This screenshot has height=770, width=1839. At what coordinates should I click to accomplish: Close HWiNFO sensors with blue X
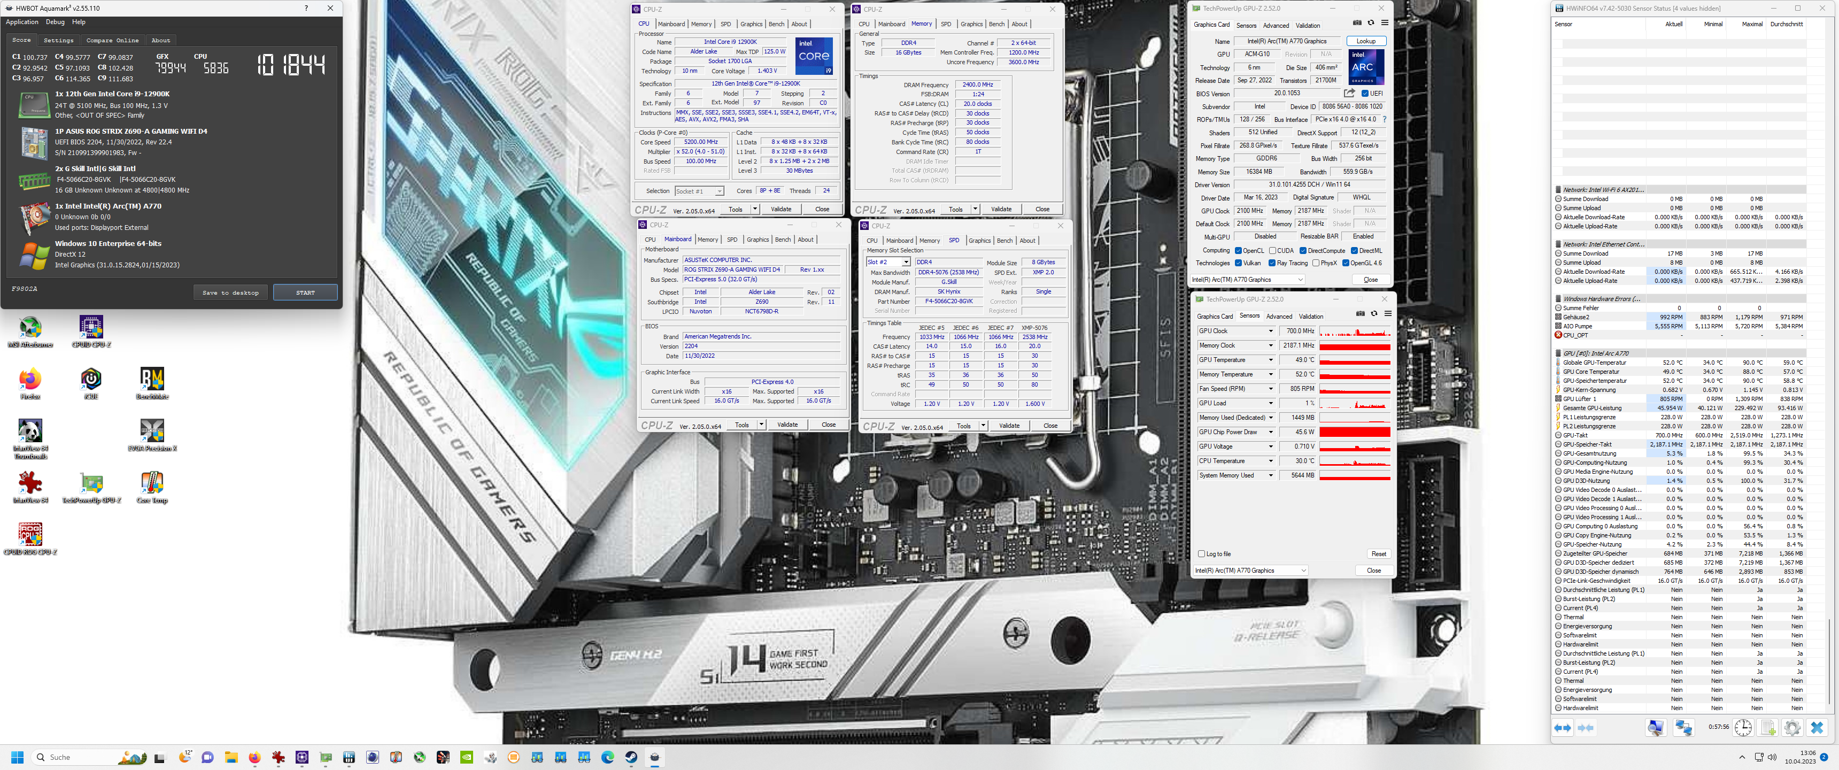pyautogui.click(x=1817, y=728)
